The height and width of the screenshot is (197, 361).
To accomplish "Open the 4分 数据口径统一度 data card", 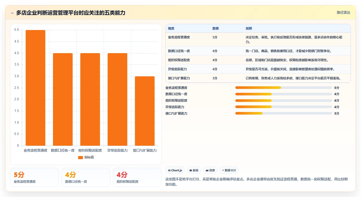I will (86, 177).
